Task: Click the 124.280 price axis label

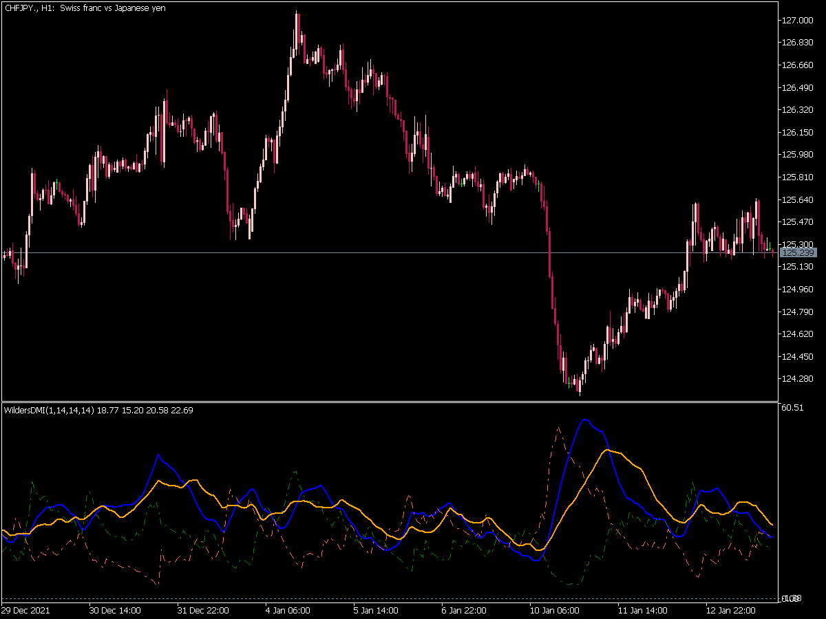Action: (798, 379)
